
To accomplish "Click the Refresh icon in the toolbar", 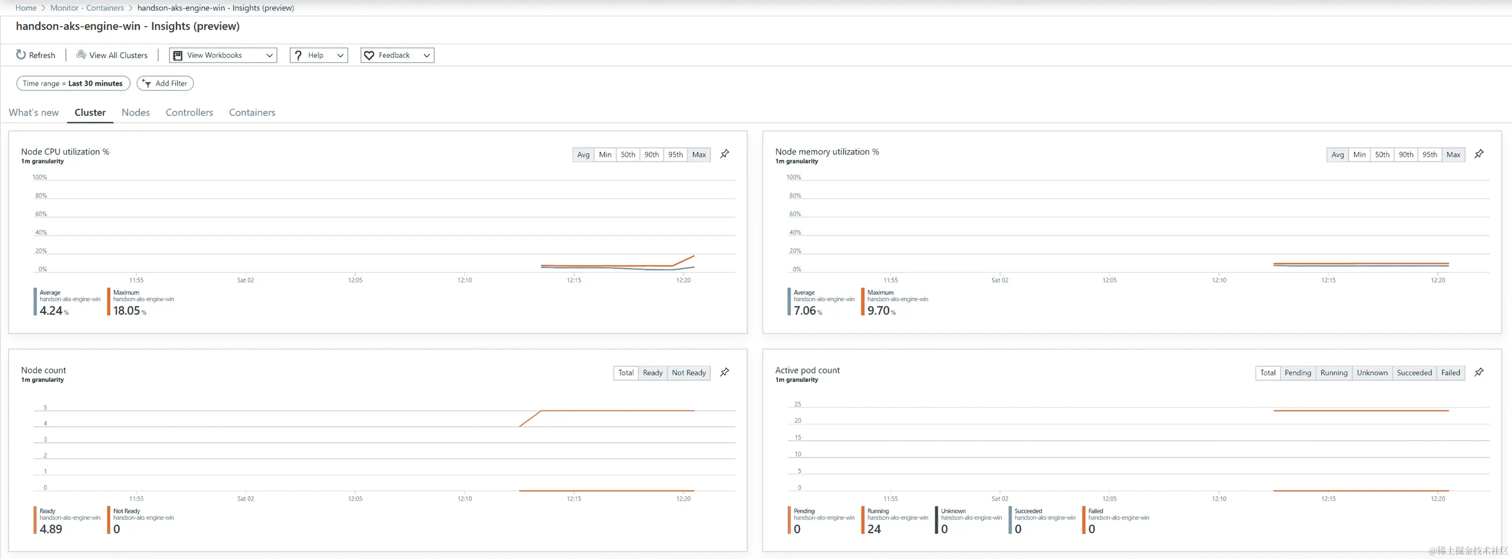I will 21,54.
